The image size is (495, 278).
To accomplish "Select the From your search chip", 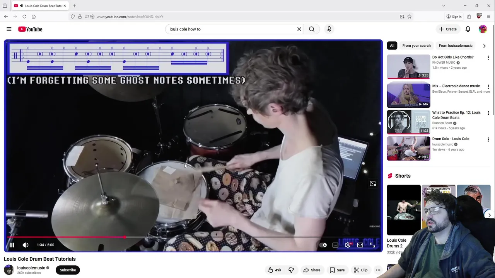I will point(416,46).
